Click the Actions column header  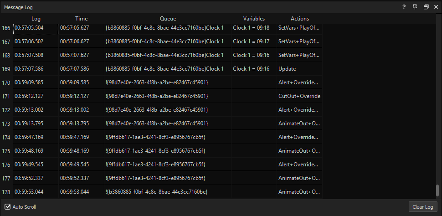(x=299, y=19)
